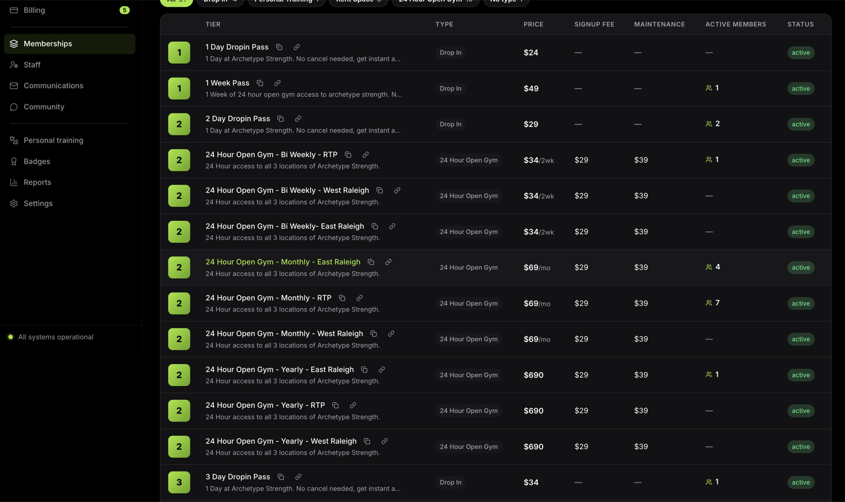Click the Staff sidebar icon
The image size is (845, 502).
[14, 65]
